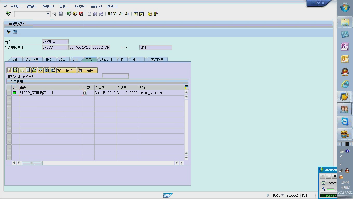
Task: Click the binoculars Find icon in role toolbar
Action: 47,70
